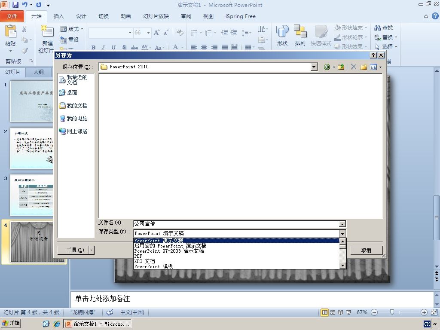The width and height of the screenshot is (440, 330).
Task: Open the Views dropdown arrow in dialog toolbar
Action: pyautogui.click(x=380, y=67)
